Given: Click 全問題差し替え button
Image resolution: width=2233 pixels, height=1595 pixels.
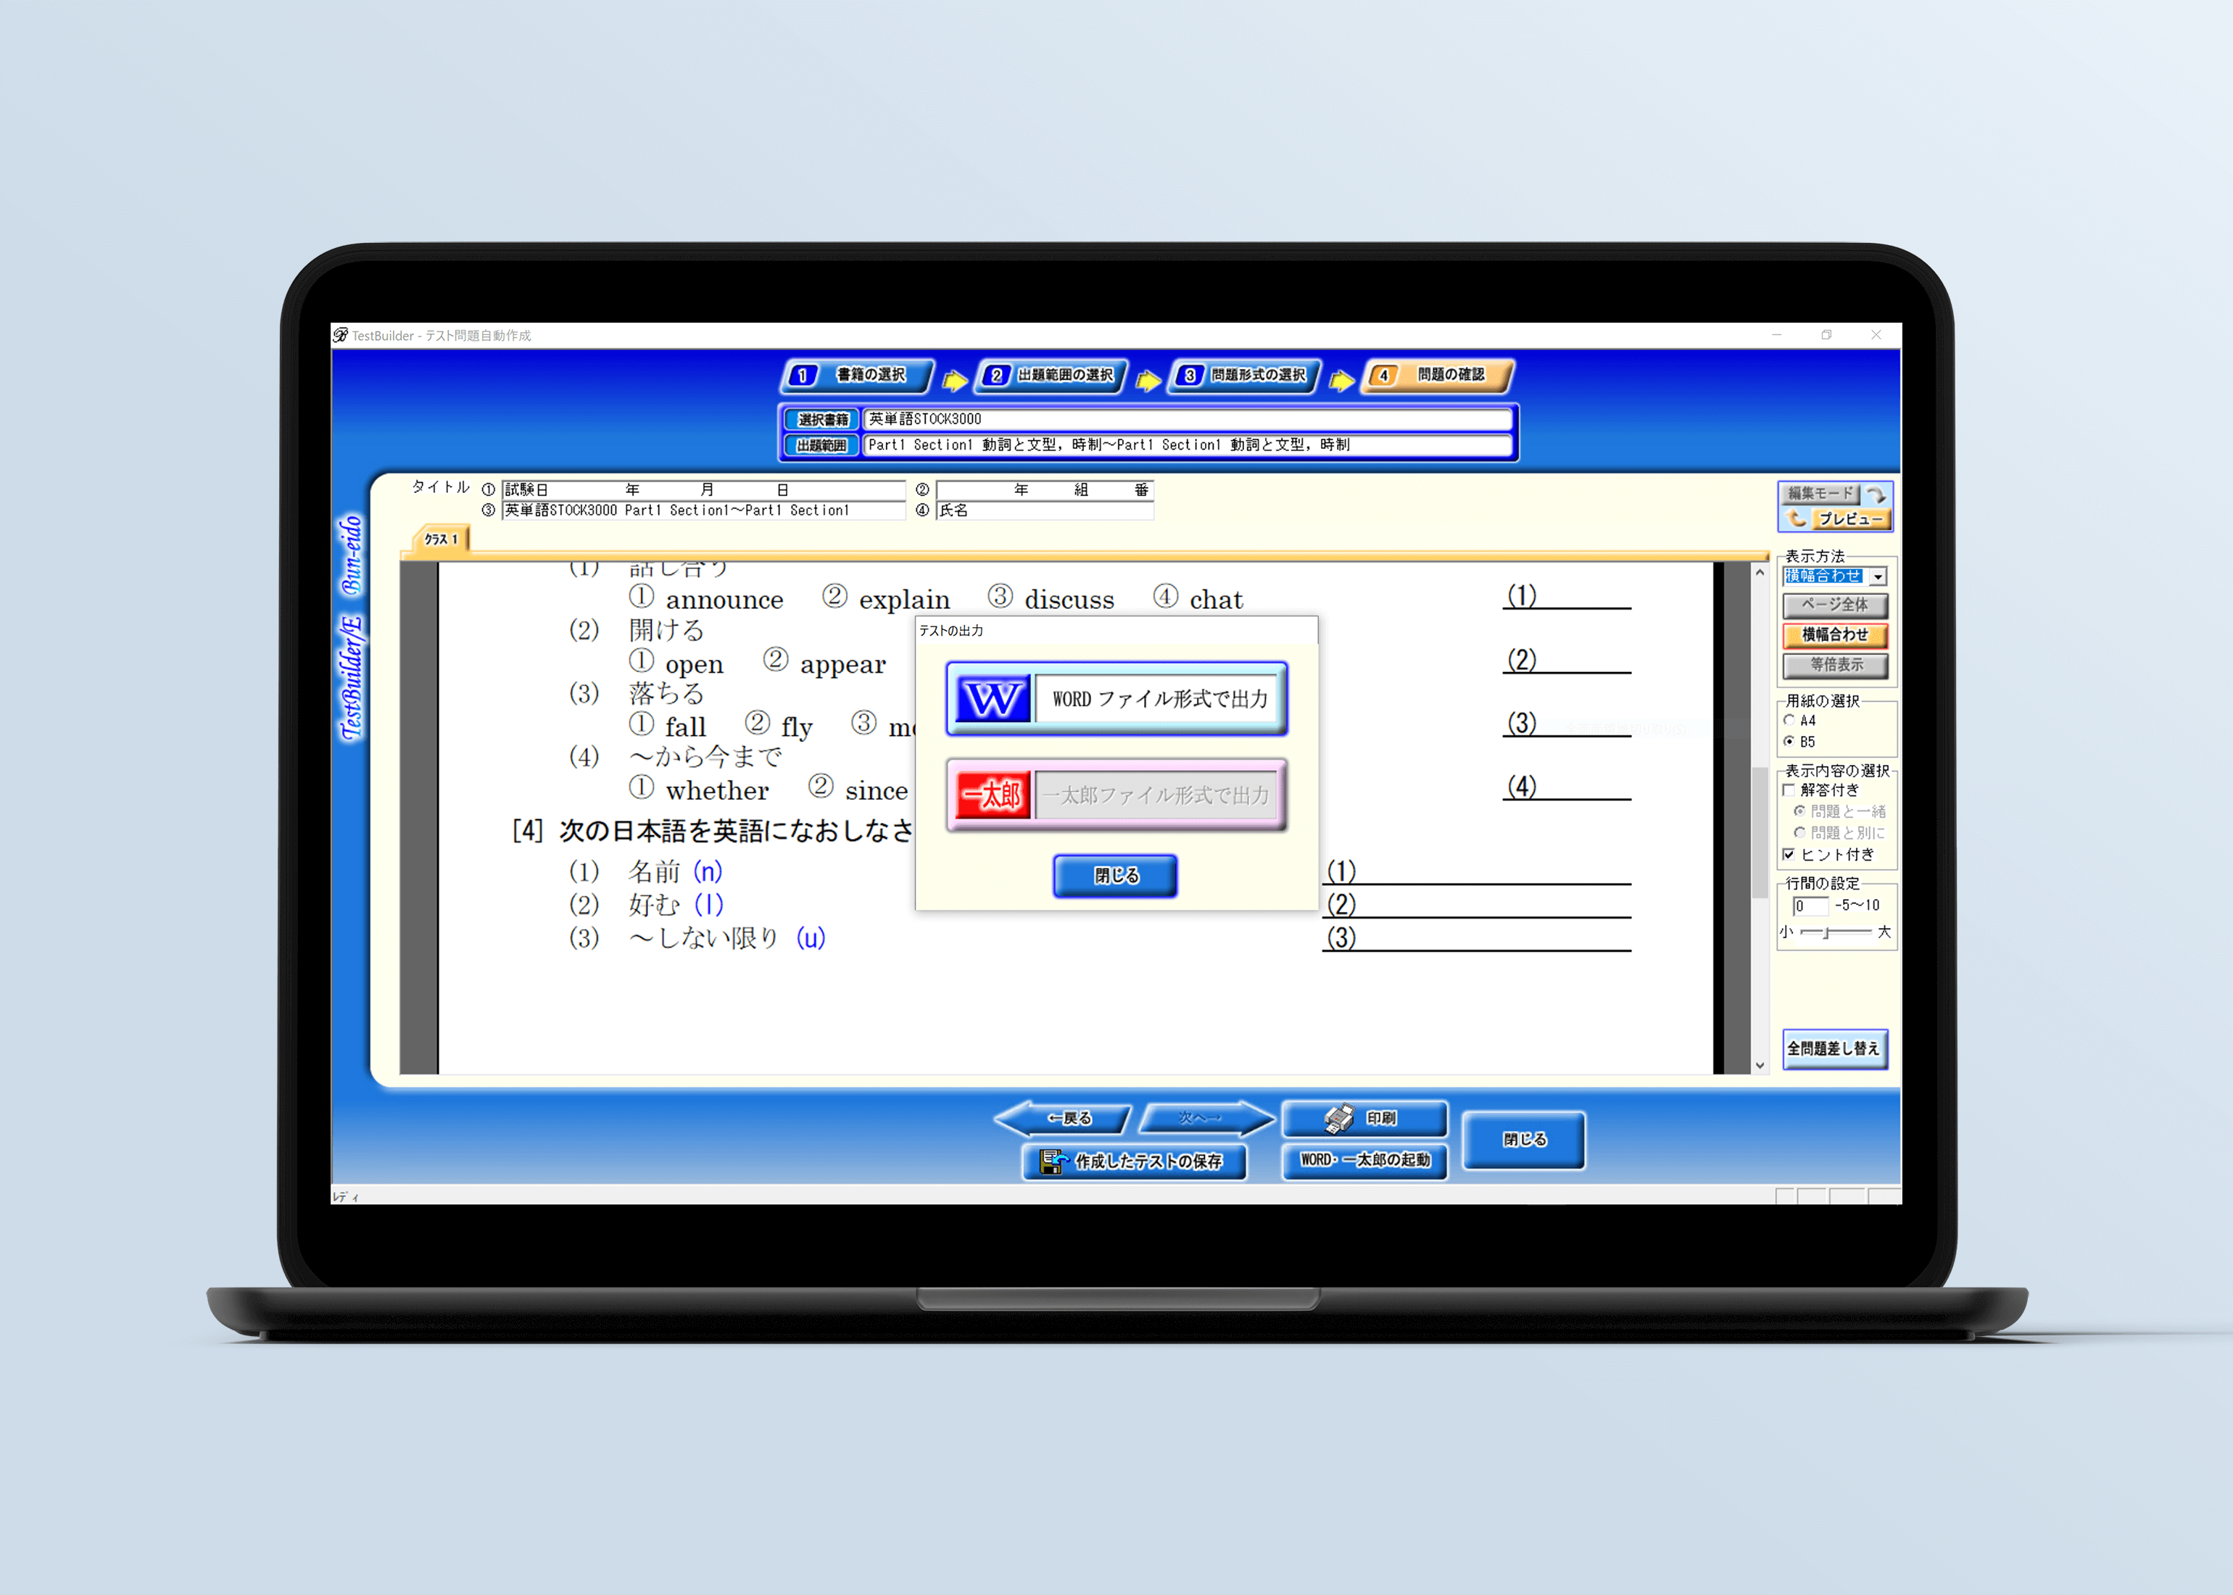Looking at the screenshot, I should [x=1834, y=1049].
